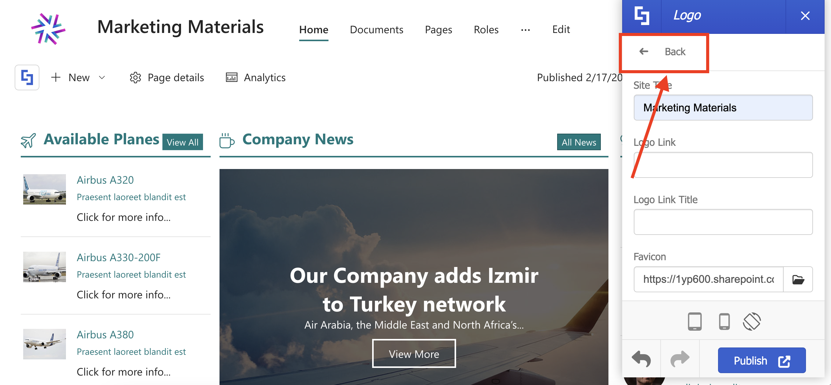Click the ShortPoint icon beside New
Viewport: 831px width, 385px height.
click(27, 77)
